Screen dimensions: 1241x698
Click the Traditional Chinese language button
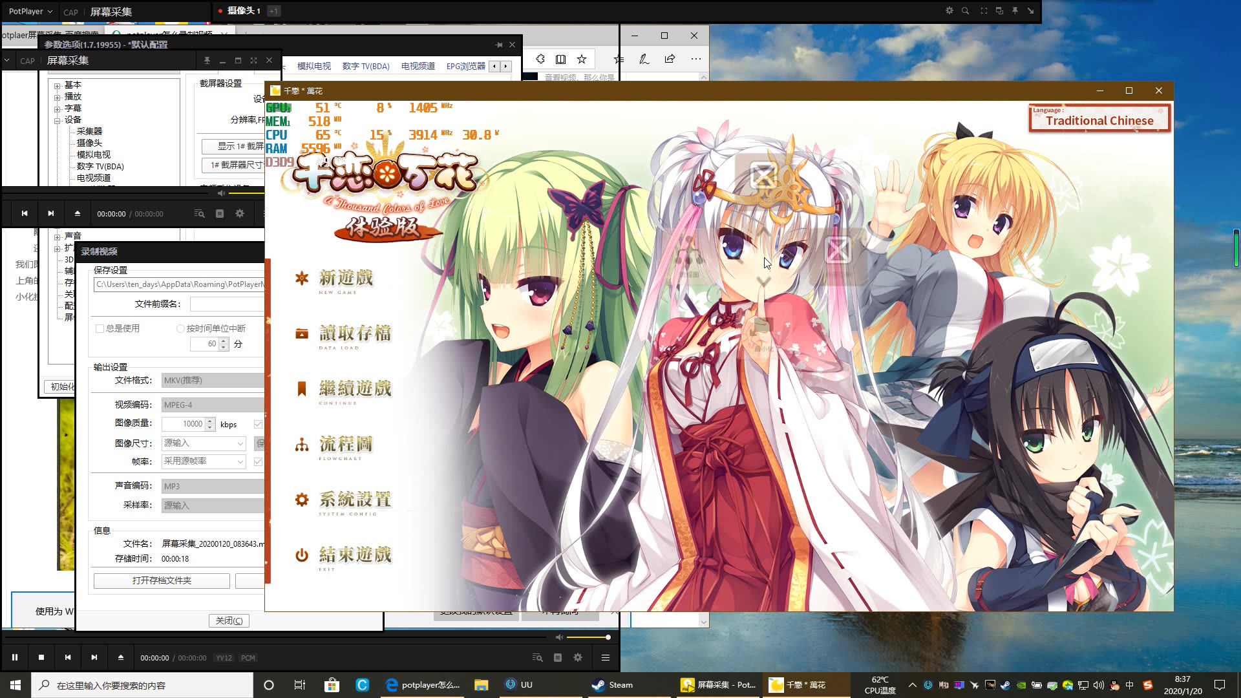1099,119
